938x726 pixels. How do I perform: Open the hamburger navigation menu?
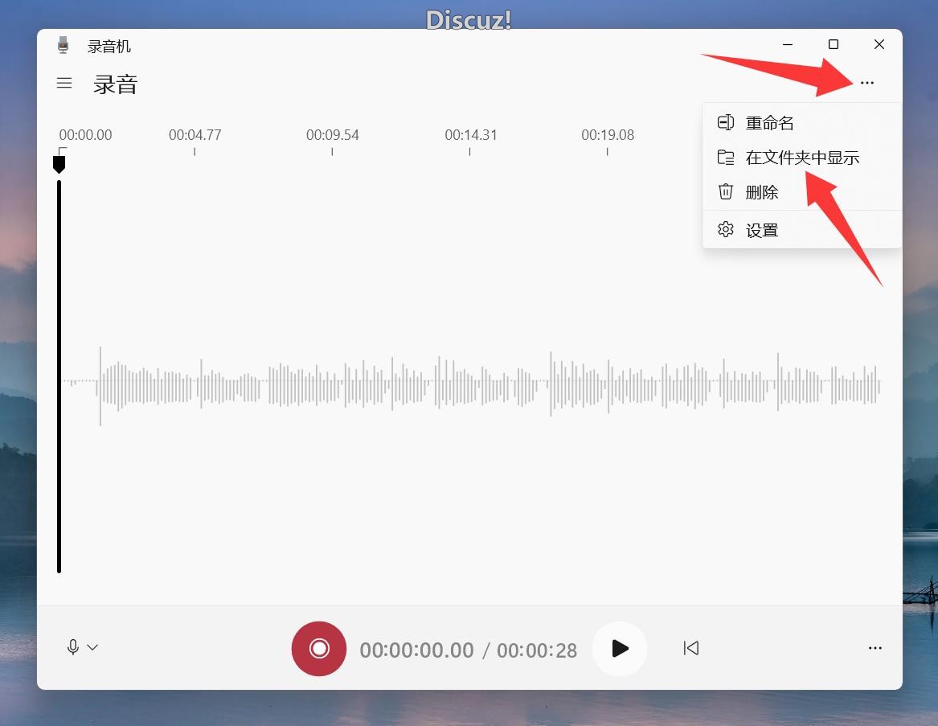coord(64,83)
